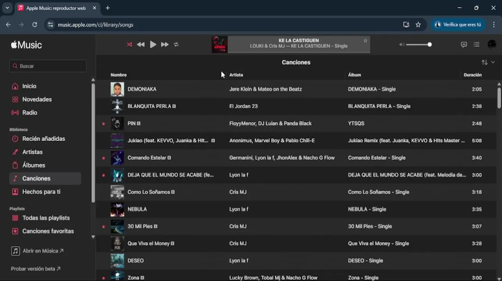Sort by the Artista column header

236,75
